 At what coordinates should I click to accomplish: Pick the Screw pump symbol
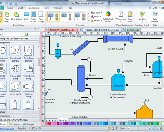tap(15, 88)
